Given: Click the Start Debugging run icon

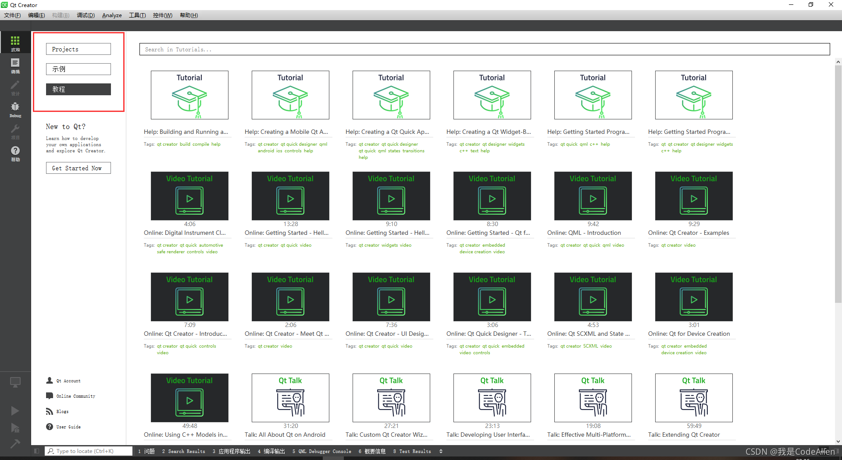Looking at the screenshot, I should [x=15, y=428].
